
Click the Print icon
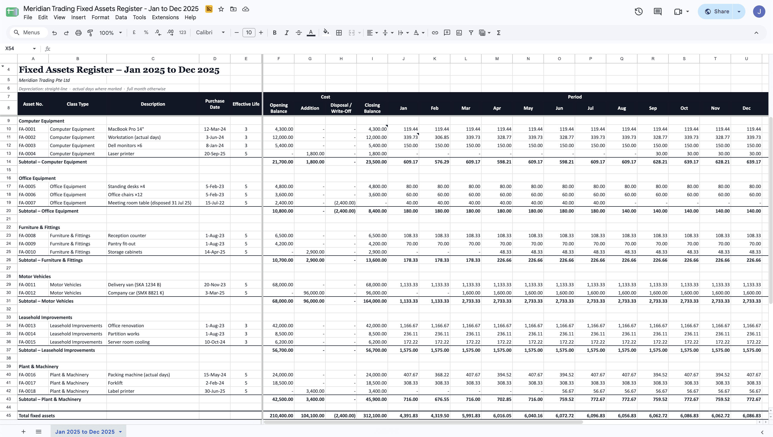coord(78,33)
